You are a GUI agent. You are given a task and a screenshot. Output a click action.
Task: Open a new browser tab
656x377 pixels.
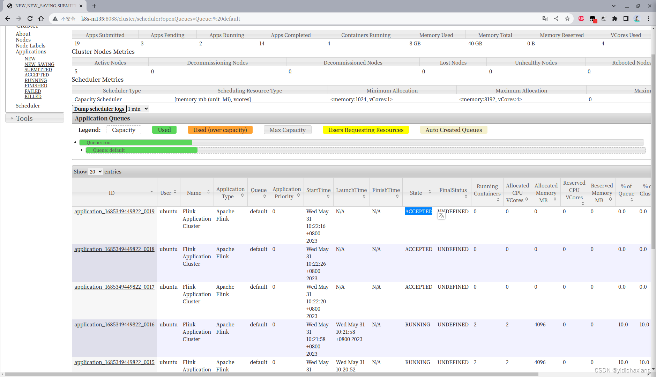click(94, 6)
